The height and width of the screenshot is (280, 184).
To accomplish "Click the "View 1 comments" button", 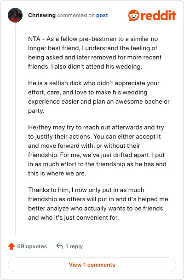I will (92, 265).
